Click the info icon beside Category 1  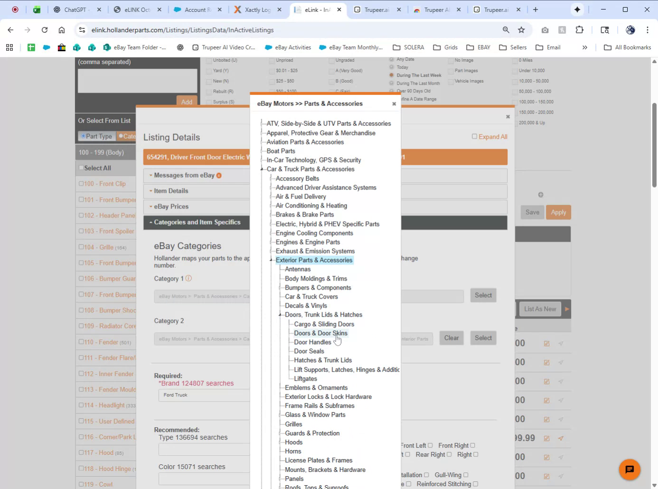[188, 278]
